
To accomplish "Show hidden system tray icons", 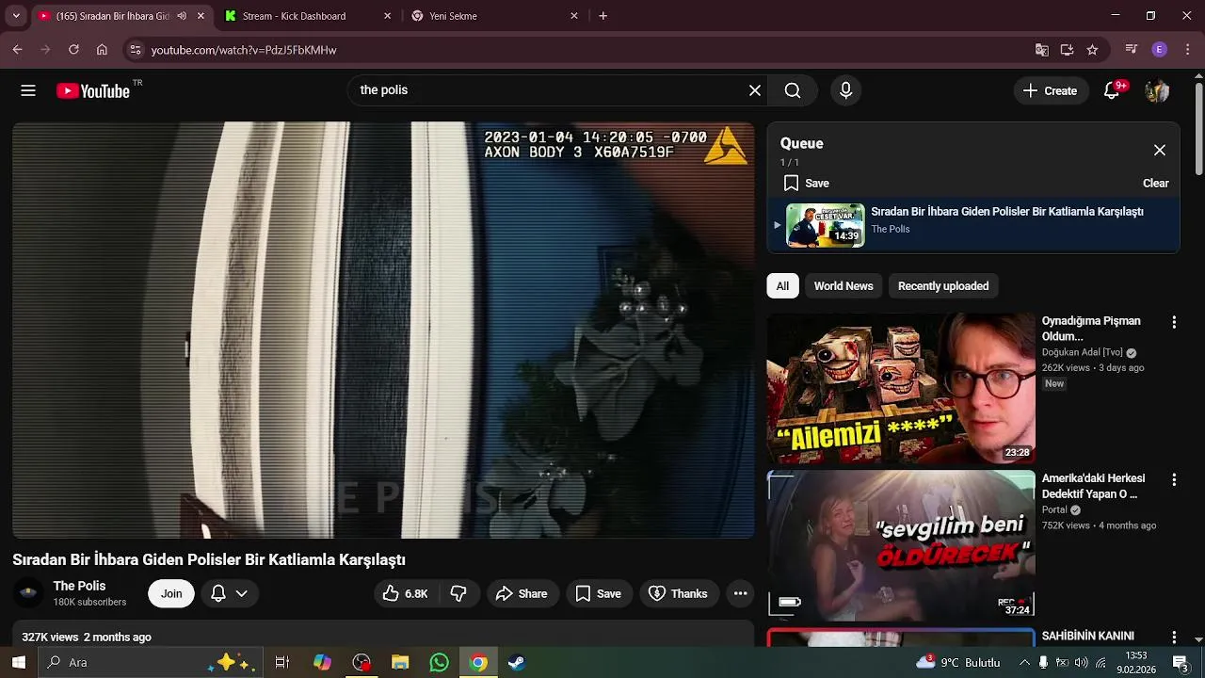I will pyautogui.click(x=1024, y=662).
